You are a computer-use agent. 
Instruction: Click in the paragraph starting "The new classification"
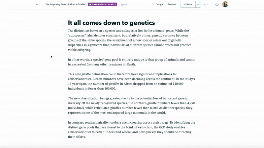(129, 106)
